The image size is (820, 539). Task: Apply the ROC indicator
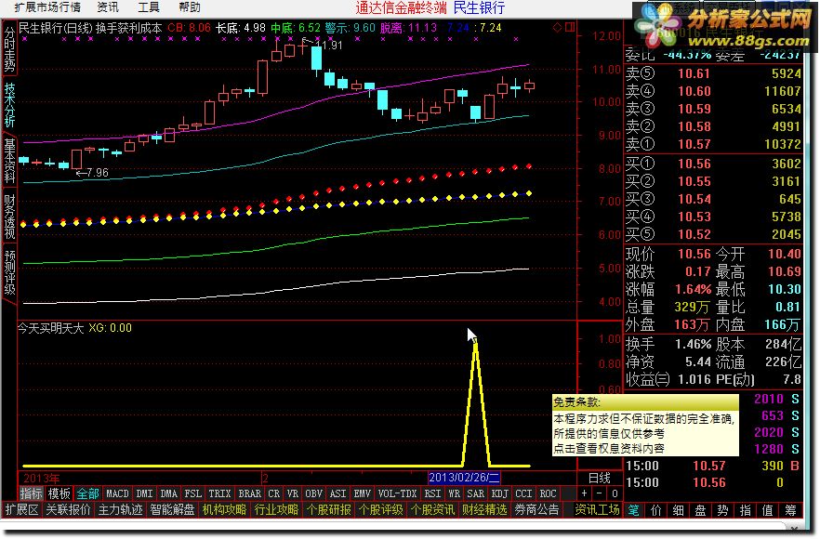click(x=549, y=493)
